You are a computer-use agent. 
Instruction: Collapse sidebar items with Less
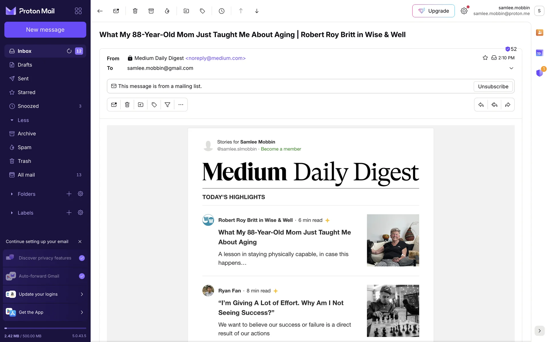coord(23,120)
